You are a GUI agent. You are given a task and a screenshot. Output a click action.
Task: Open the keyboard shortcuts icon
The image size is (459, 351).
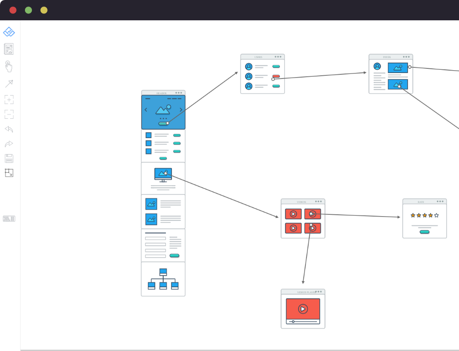pyautogui.click(x=9, y=218)
